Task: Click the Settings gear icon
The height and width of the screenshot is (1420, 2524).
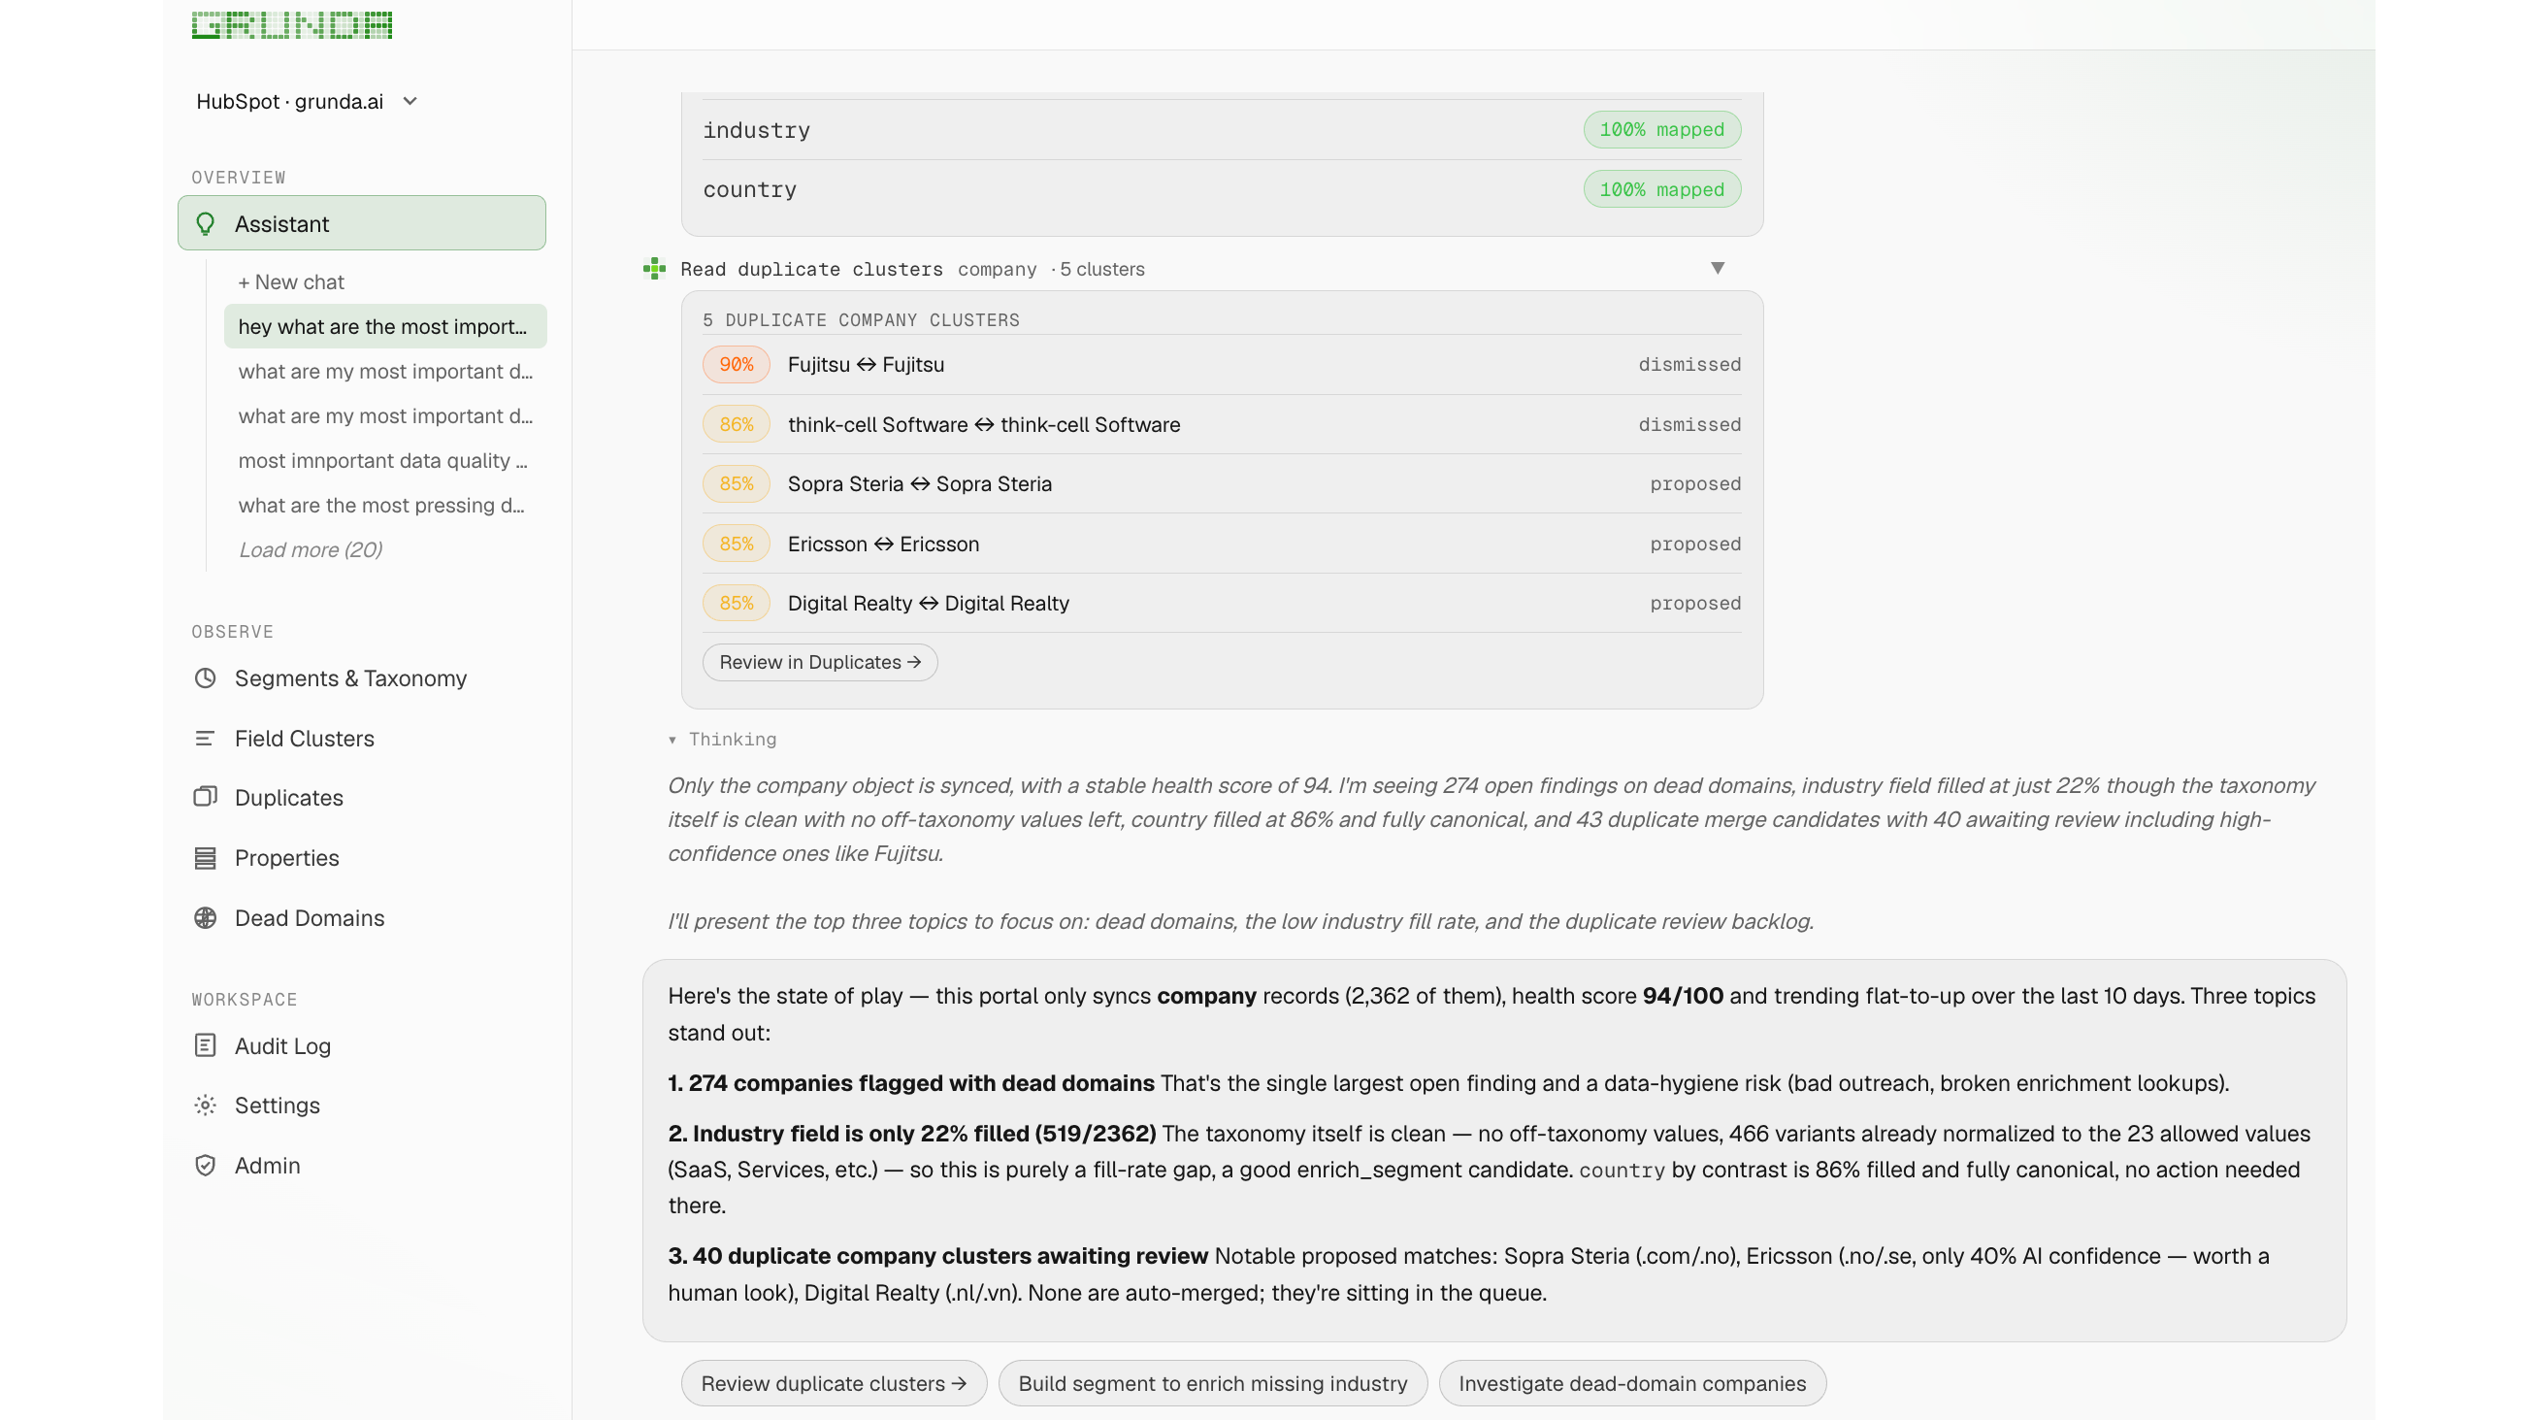Action: pos(205,1106)
